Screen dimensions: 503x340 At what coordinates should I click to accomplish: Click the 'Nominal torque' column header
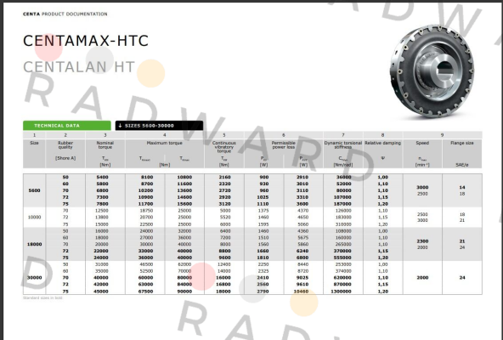105,144
